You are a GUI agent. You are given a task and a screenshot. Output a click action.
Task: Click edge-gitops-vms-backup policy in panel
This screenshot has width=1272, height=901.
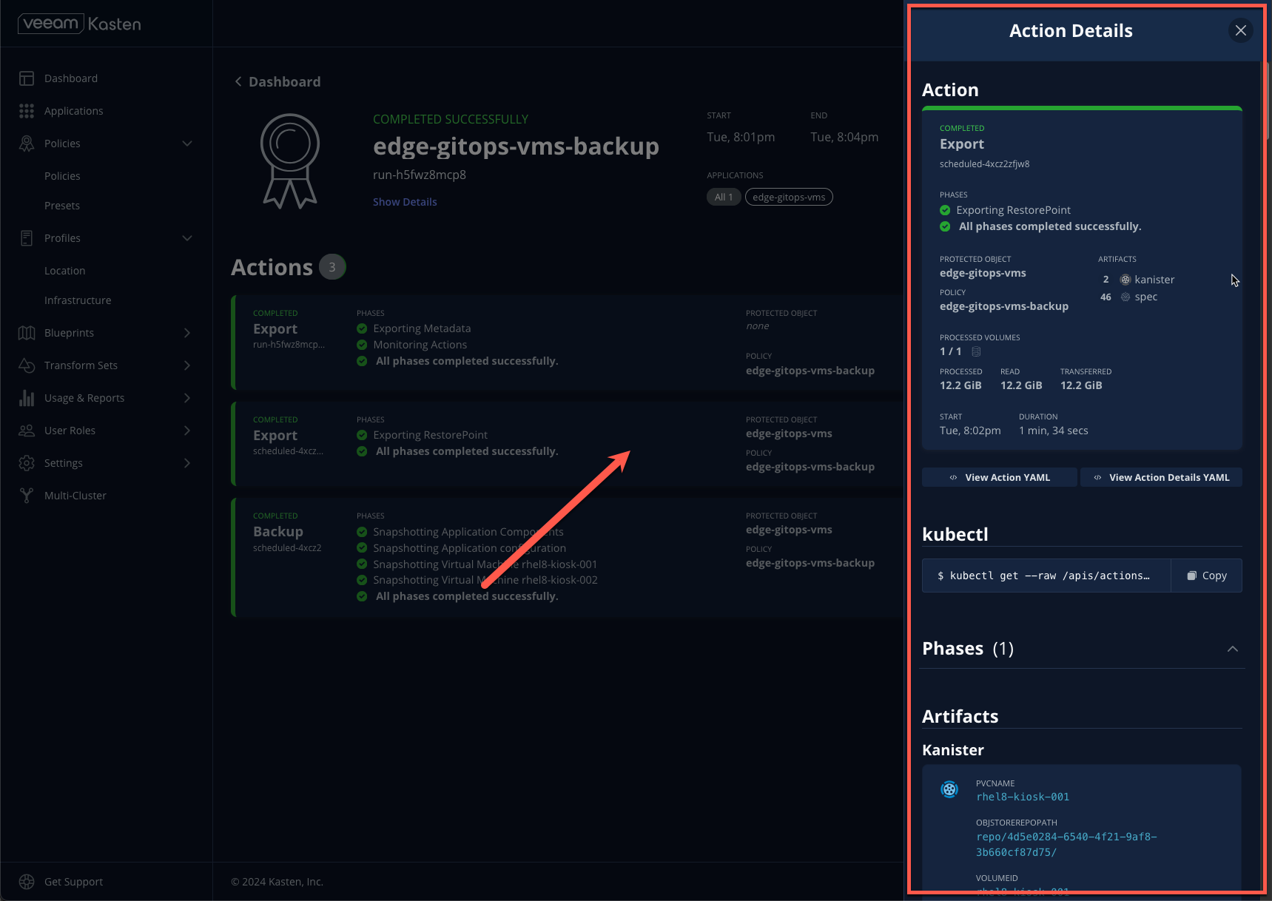tap(1004, 306)
